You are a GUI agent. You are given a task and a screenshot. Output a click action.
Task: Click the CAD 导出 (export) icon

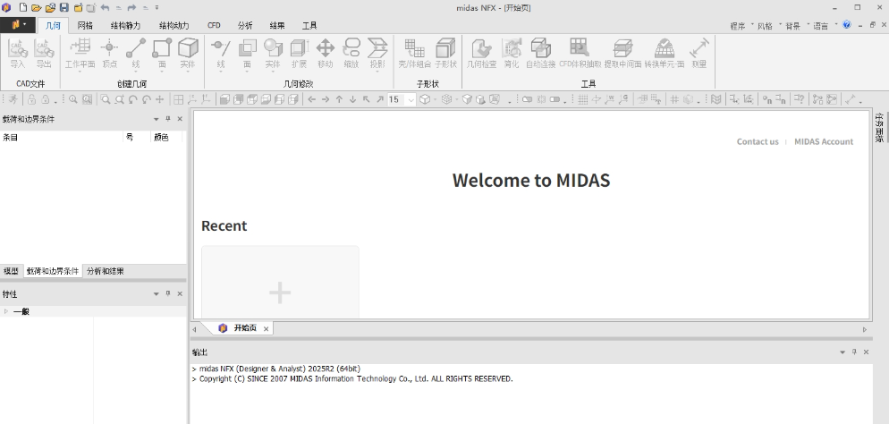coord(44,54)
